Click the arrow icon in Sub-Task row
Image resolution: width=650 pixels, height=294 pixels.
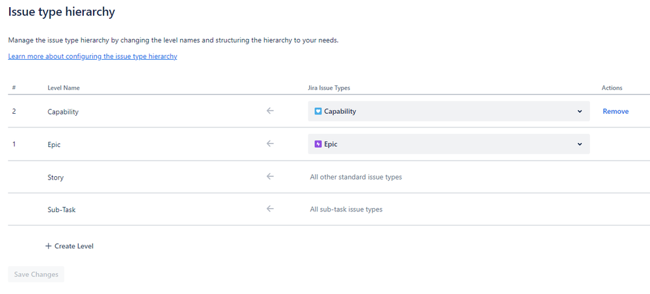pos(270,209)
